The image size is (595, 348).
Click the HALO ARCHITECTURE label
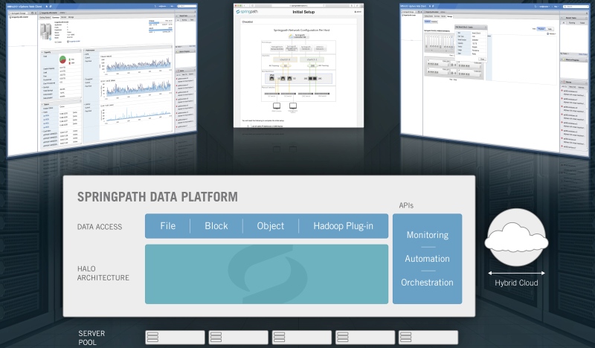point(103,273)
